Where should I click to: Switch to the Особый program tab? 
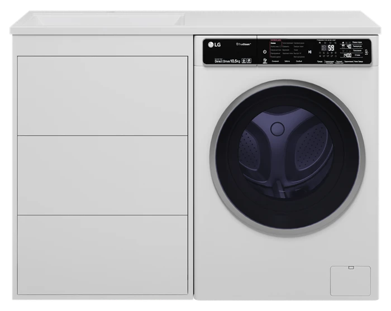[x=299, y=61]
